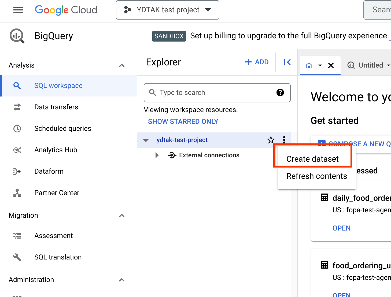Star the ydtak-test-project project

[x=271, y=140]
